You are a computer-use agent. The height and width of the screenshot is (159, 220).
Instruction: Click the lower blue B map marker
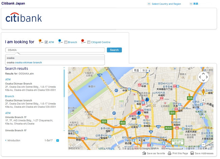click(x=139, y=113)
